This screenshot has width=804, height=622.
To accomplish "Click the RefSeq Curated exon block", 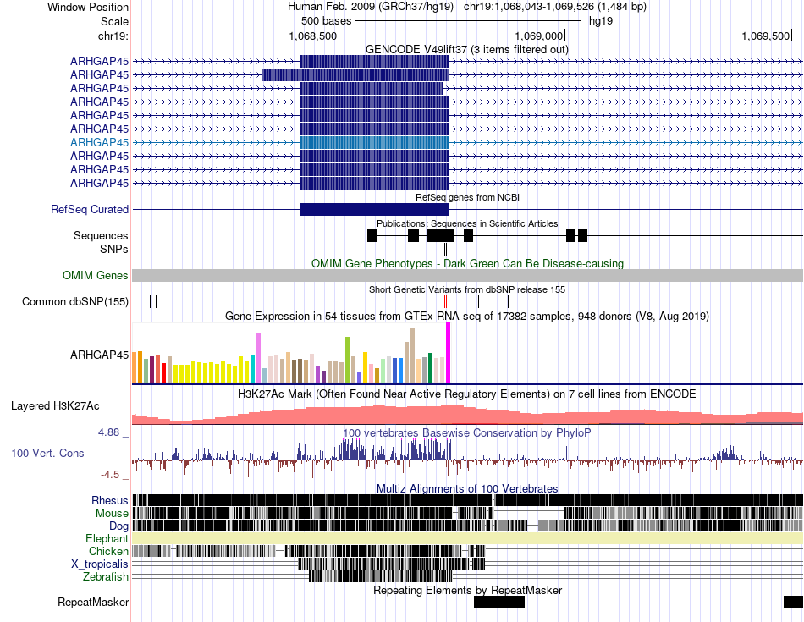I will (x=374, y=210).
